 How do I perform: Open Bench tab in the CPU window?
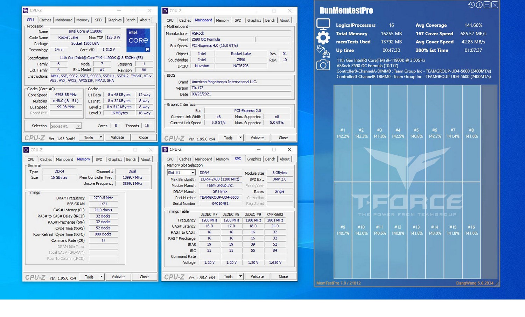[131, 20]
